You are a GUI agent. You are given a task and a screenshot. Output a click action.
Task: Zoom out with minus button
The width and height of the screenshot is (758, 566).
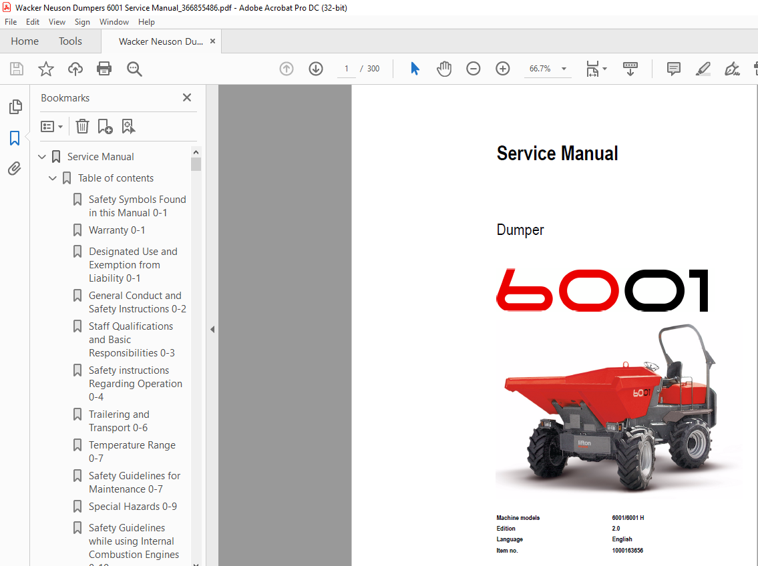[x=473, y=69]
